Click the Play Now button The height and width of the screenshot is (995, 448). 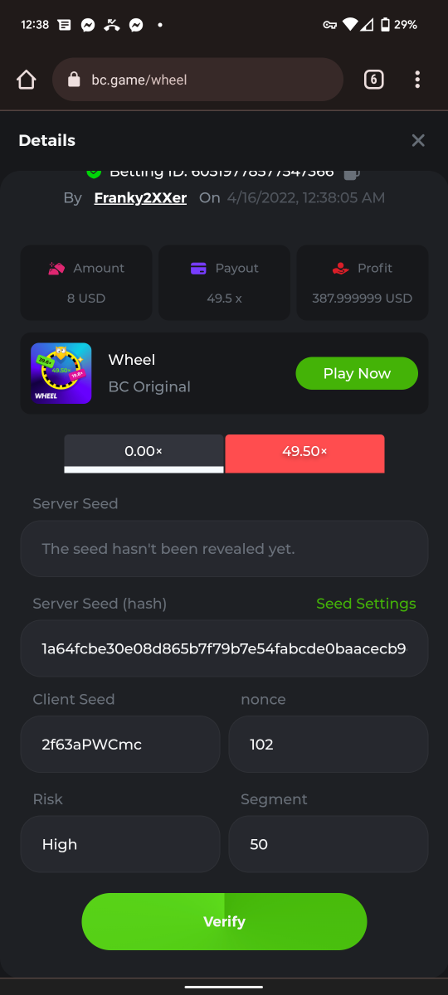coord(357,373)
